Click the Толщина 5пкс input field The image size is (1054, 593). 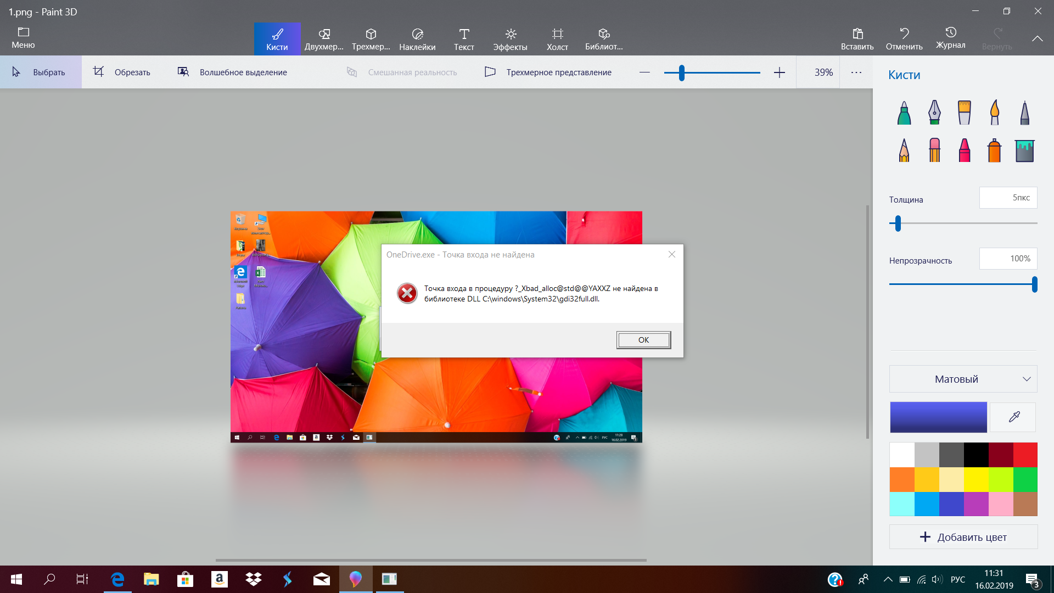(x=1008, y=198)
